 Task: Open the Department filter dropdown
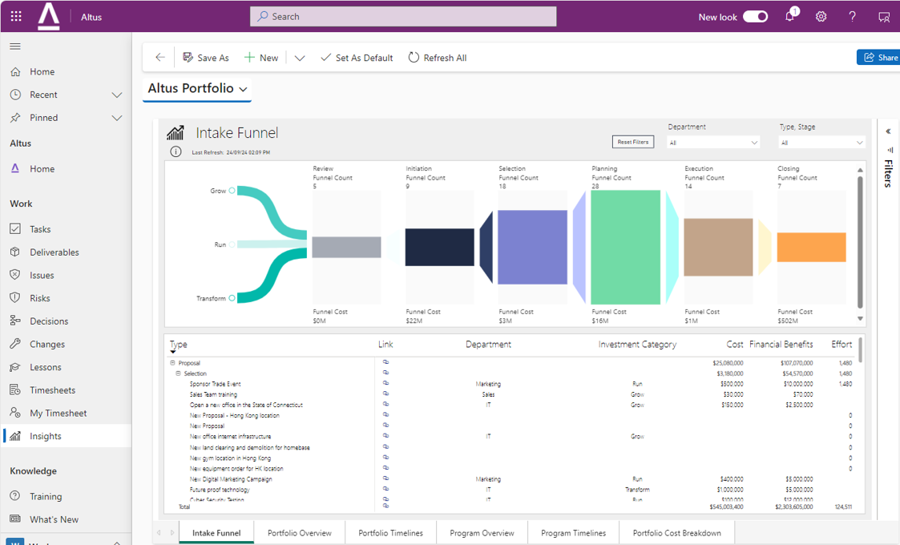(x=713, y=143)
